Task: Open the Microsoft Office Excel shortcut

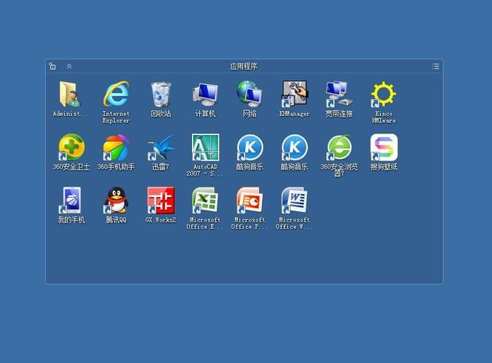Action: [x=206, y=200]
